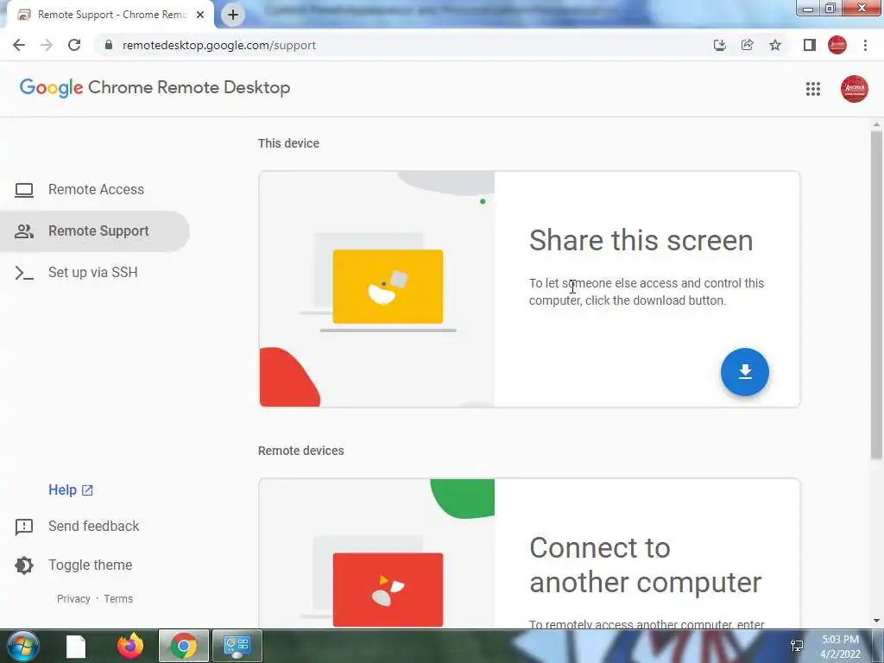Click the Help external link icon
Screen dimensions: 884x663
(x=87, y=490)
